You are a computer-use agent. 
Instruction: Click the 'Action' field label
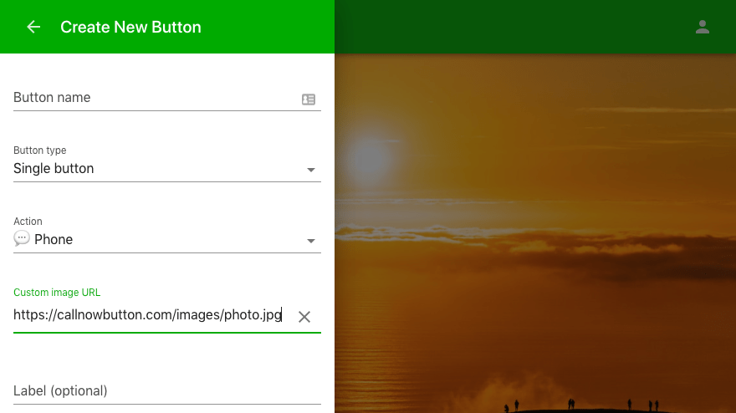click(28, 221)
